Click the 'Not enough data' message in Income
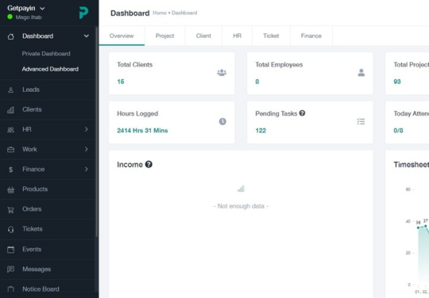 pos(241,206)
